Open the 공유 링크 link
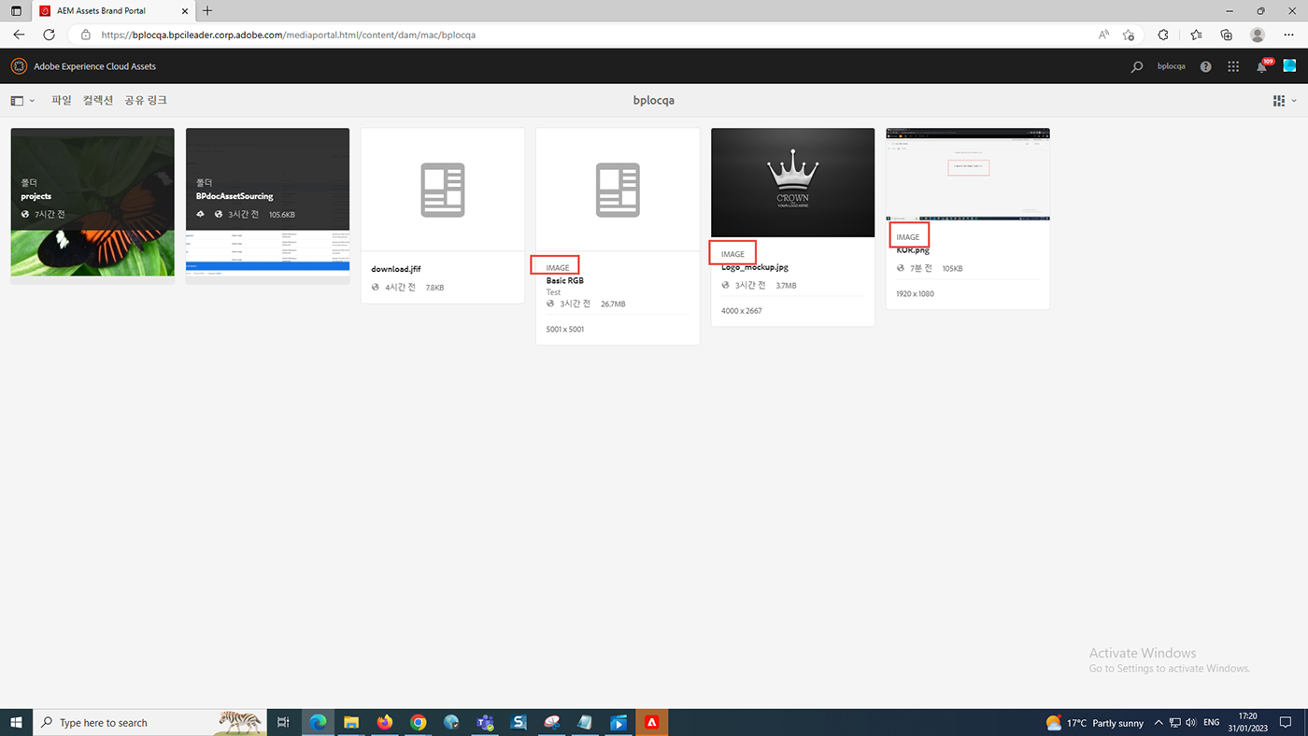This screenshot has width=1308, height=736. (x=146, y=100)
